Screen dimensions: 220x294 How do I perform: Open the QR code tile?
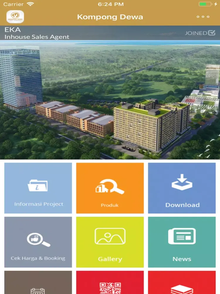coord(110,282)
